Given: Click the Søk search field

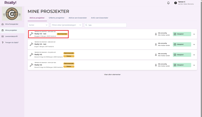Looking at the screenshot, I should [105, 25].
